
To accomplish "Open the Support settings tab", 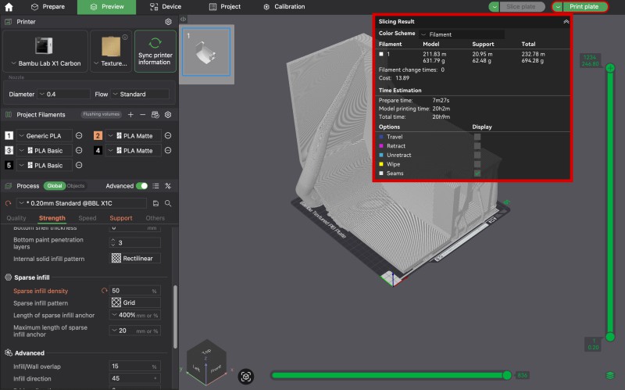I will [x=121, y=218].
